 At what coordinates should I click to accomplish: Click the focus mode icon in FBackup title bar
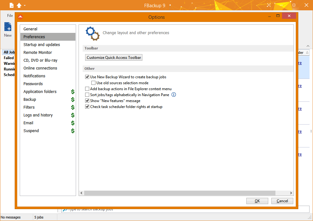coord(269,5)
